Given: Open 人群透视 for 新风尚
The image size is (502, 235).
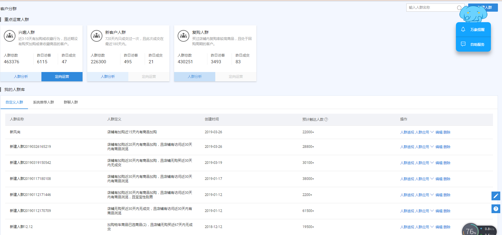Looking at the screenshot, I should [407, 132].
